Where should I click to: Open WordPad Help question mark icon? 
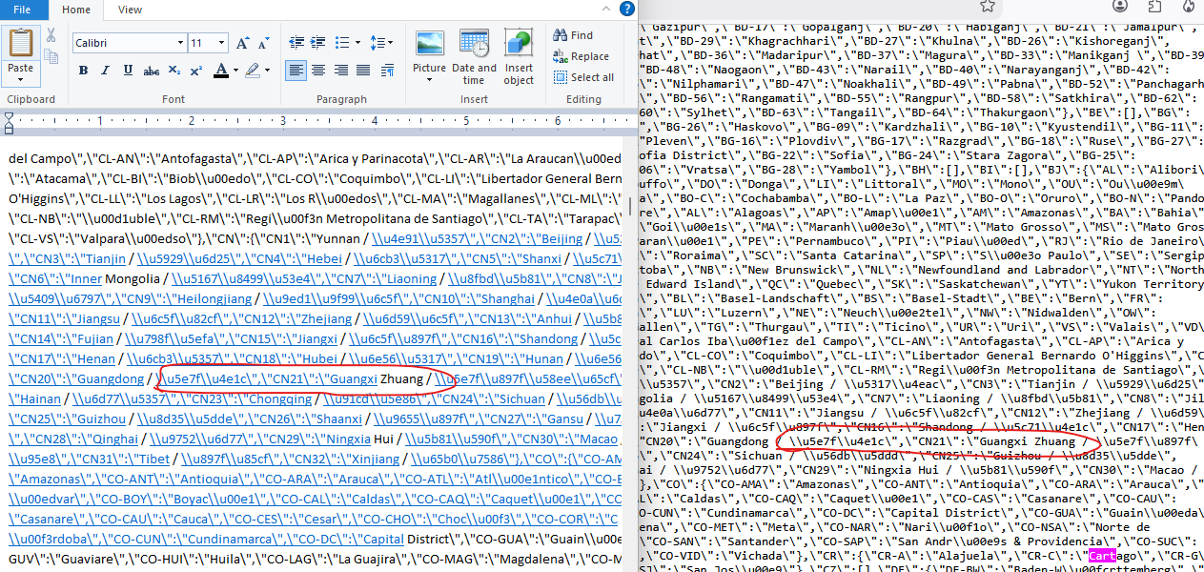point(626,9)
